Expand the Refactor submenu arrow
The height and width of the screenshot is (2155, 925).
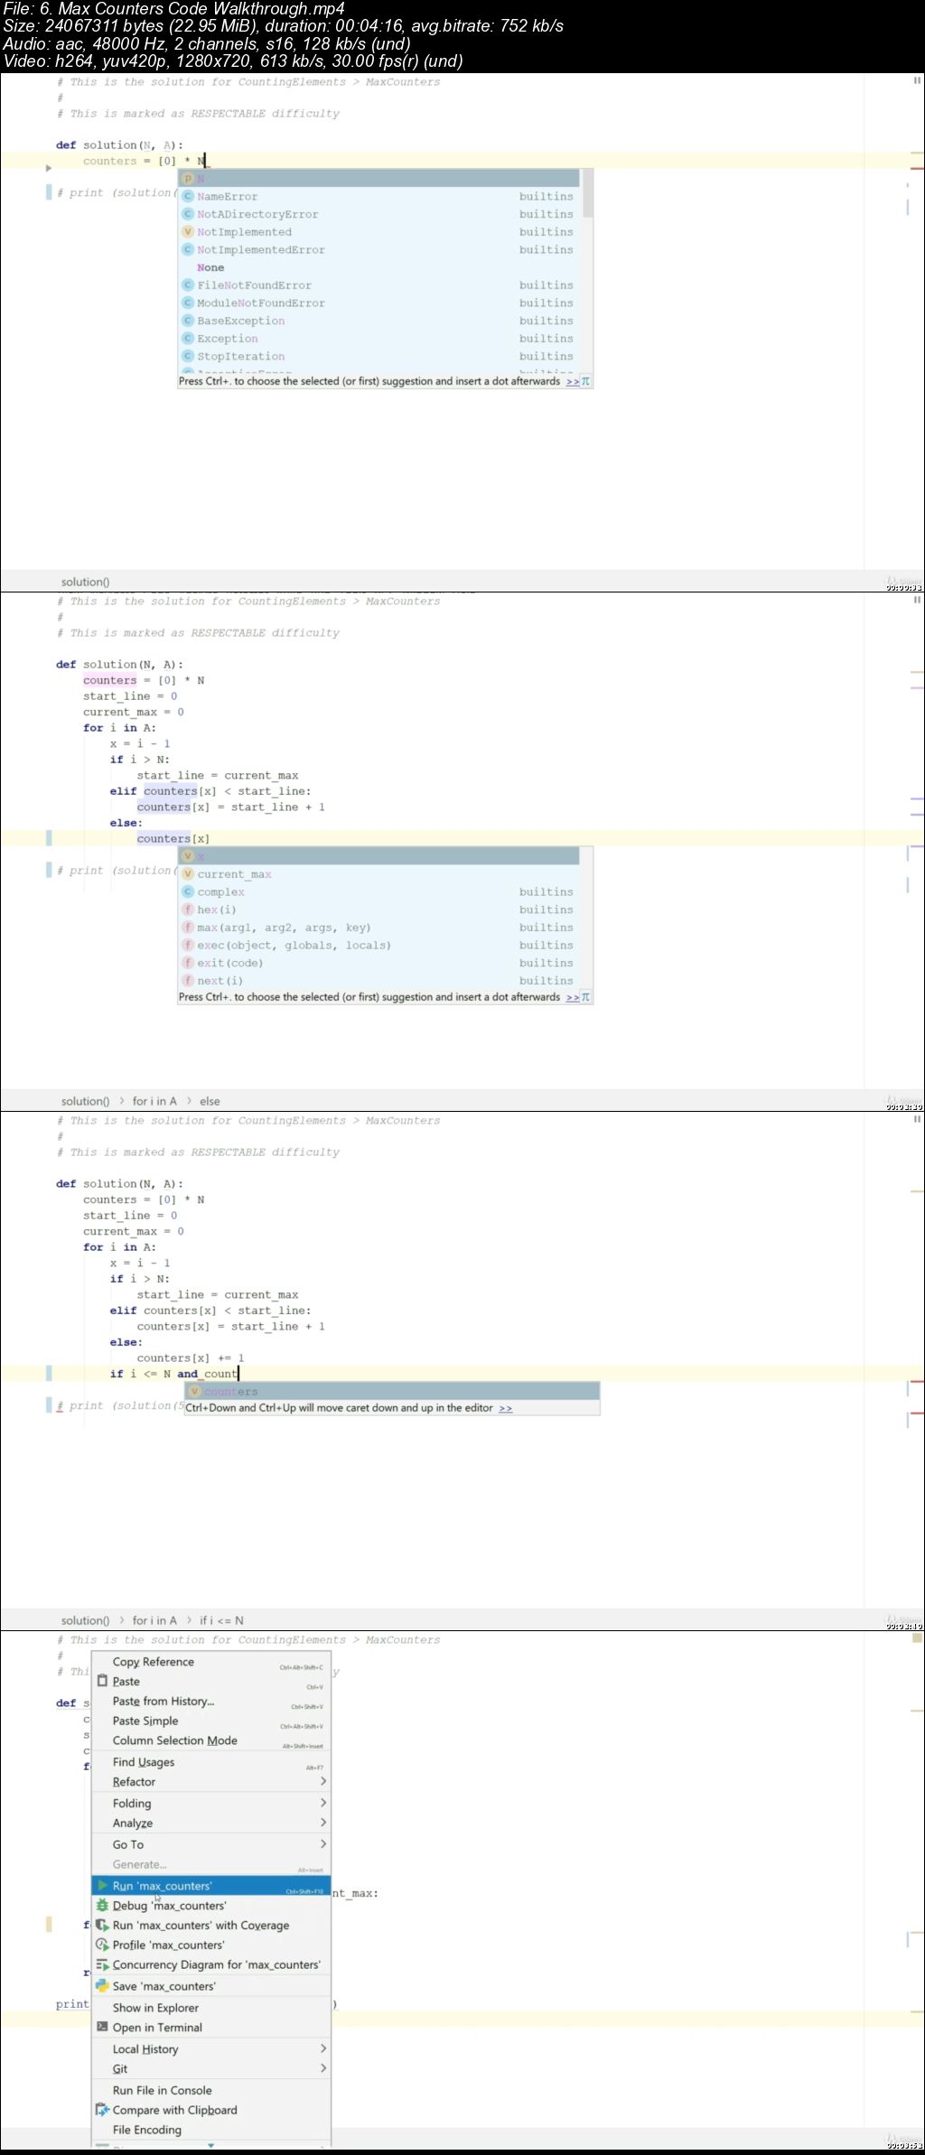[x=323, y=1781]
